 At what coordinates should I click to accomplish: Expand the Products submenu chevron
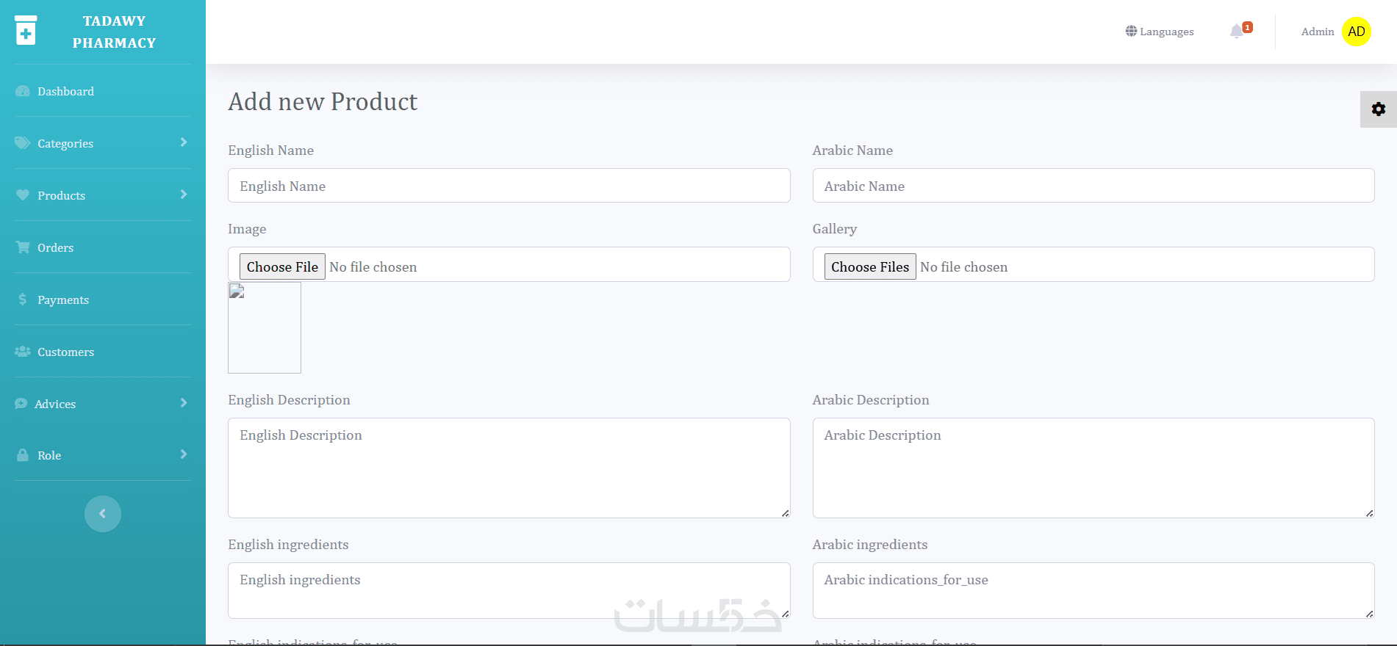184,195
